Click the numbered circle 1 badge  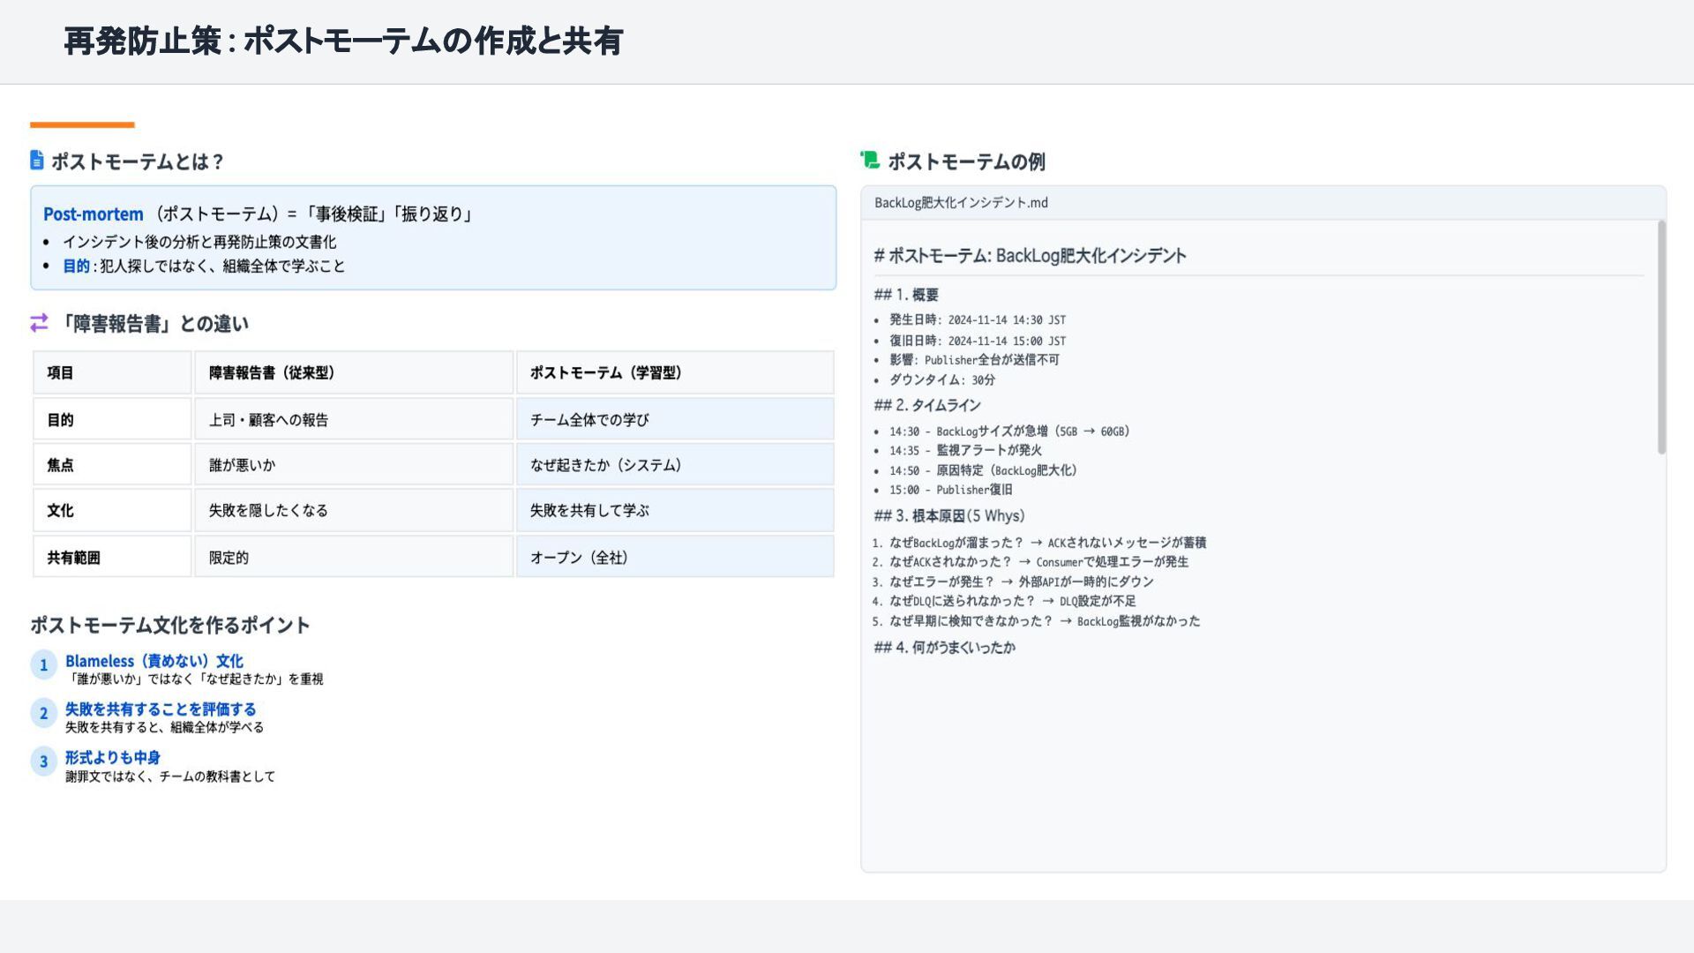(x=43, y=665)
